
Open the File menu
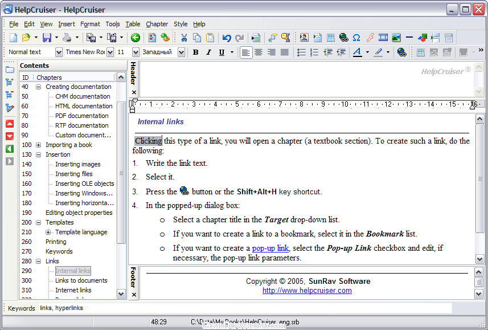14,24
